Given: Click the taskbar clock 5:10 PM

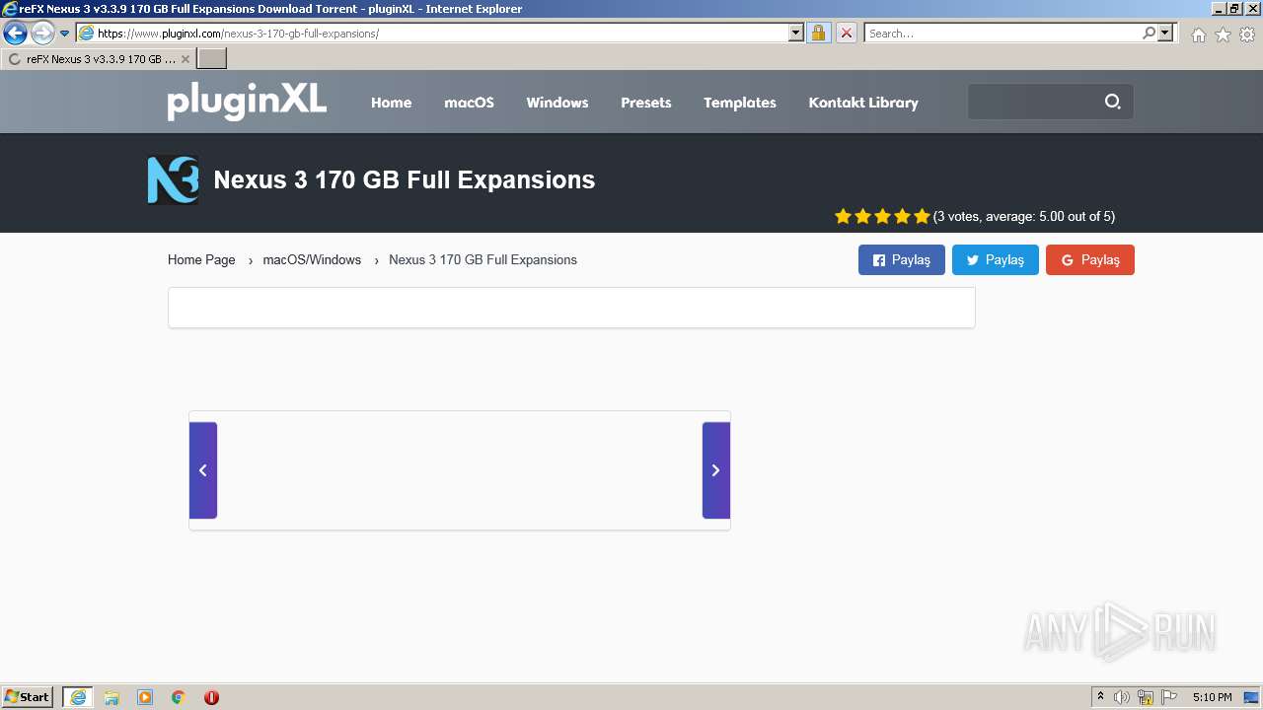Looking at the screenshot, I should 1212,697.
